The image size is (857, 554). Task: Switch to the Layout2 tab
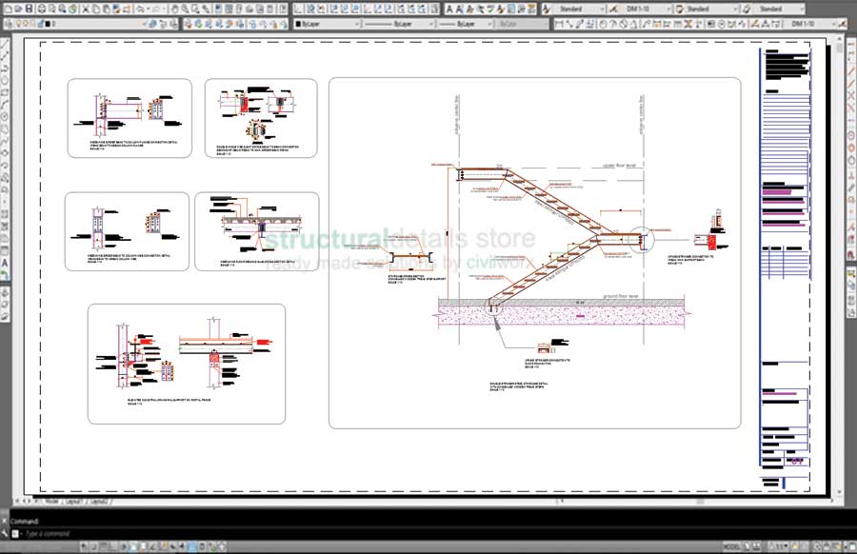(x=98, y=500)
